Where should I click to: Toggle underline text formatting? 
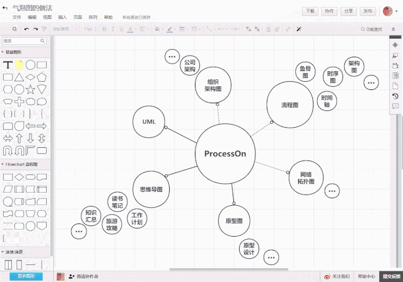122,29
